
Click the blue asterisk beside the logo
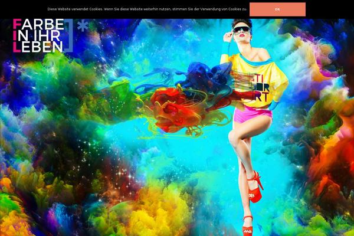pos(83,26)
